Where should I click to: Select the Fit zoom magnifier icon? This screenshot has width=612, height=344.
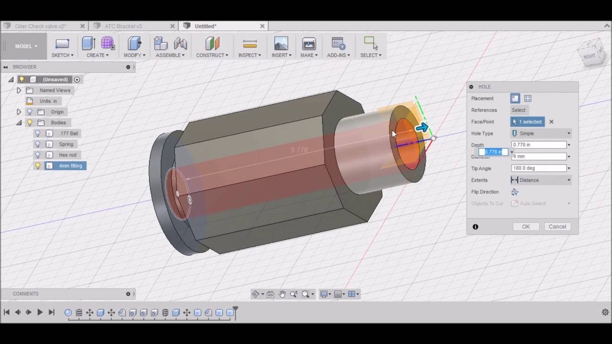(x=306, y=294)
